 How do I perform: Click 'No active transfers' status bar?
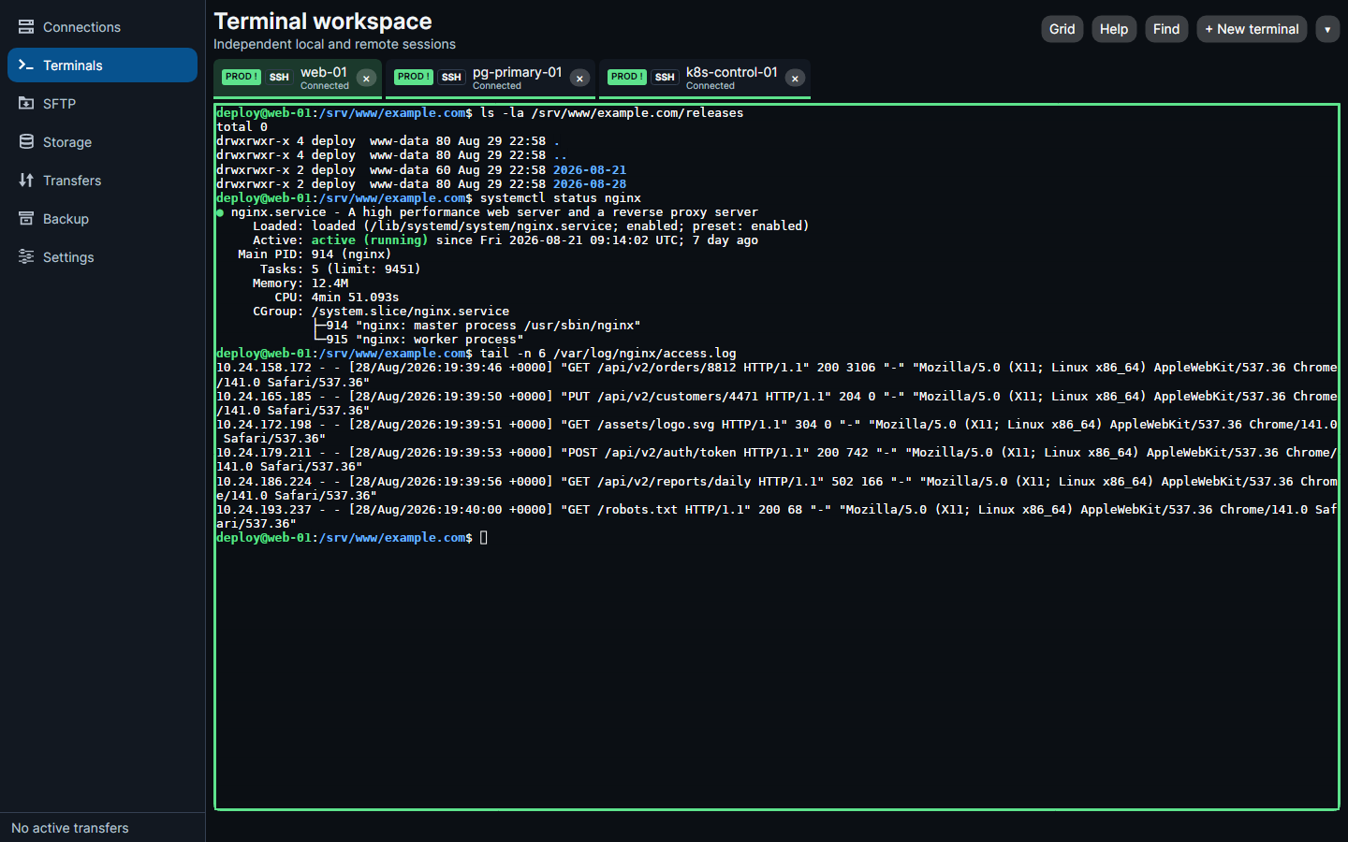coord(70,828)
